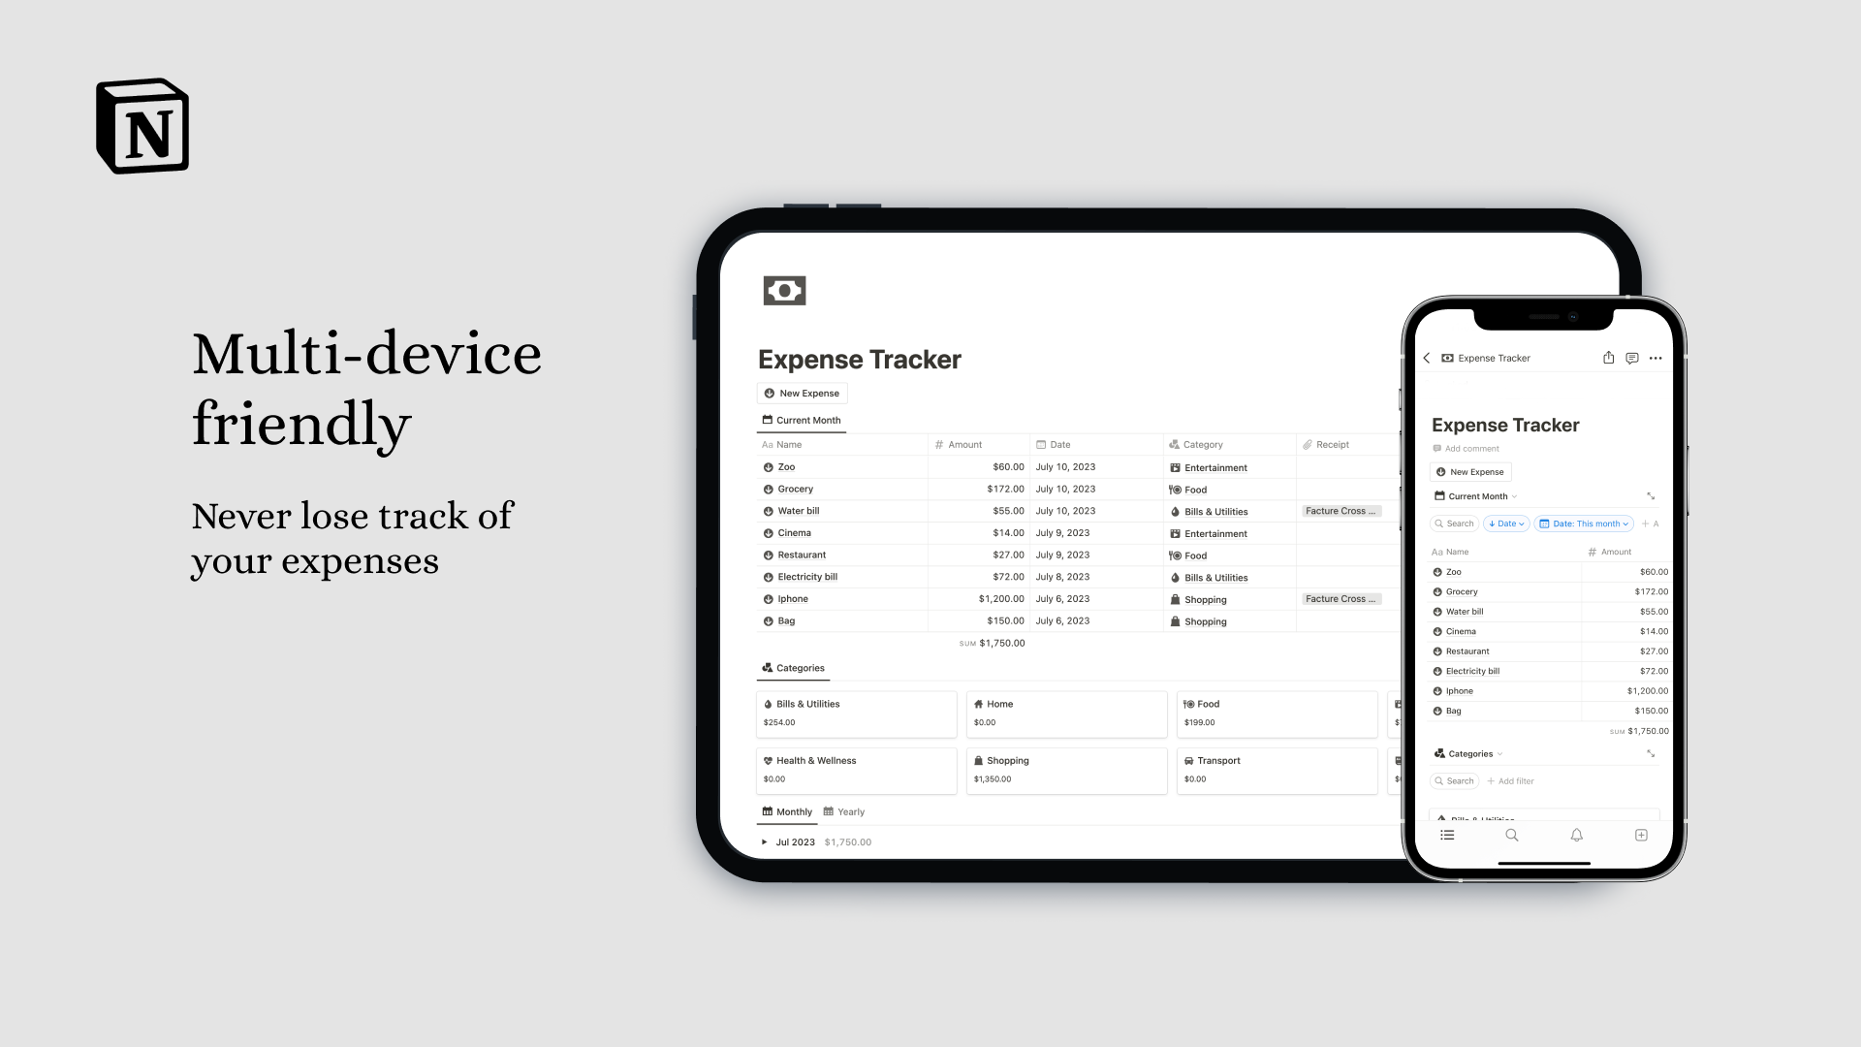
Task: Click the New Expense button
Action: [802, 393]
